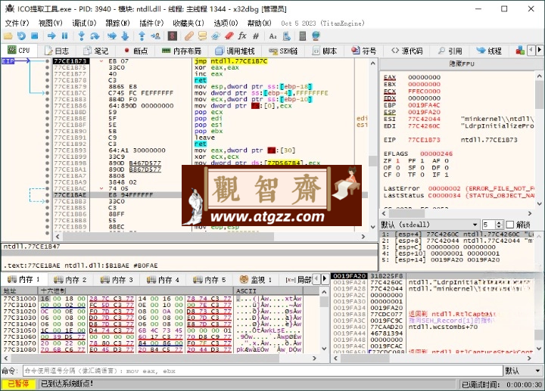Click the intermodular calls toolbar icon
The image size is (545, 391).
(x=286, y=36)
